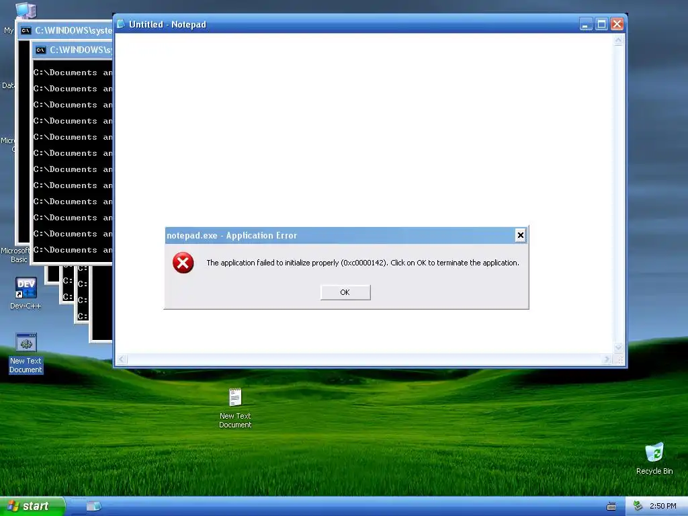Image resolution: width=688 pixels, height=516 pixels.
Task: Click last 'C:\Documents an' line in command prompt
Action: click(x=73, y=250)
